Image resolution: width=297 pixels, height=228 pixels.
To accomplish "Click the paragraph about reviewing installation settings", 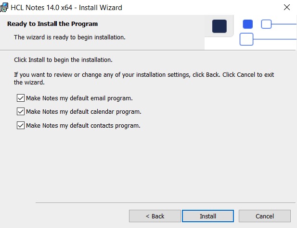I will (144, 78).
